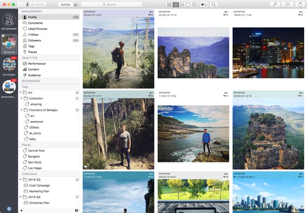Select the all_shots tag
Viewport: 307px width, 213px height.
point(49,133)
